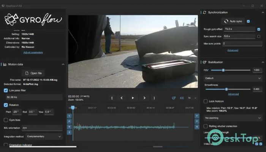Image resolution: width=266 pixels, height=152 pixels.
Task: Toggle right Y axis chart button
Action: (197, 116)
